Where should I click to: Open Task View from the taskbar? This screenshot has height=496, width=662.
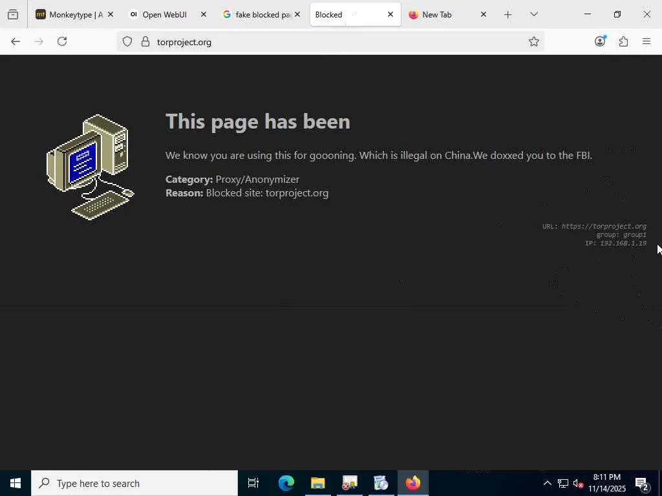click(x=253, y=483)
